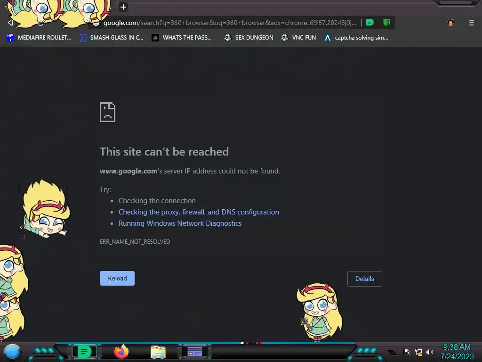
Task: Click the green chat app taskbar icon
Action: (x=84, y=352)
